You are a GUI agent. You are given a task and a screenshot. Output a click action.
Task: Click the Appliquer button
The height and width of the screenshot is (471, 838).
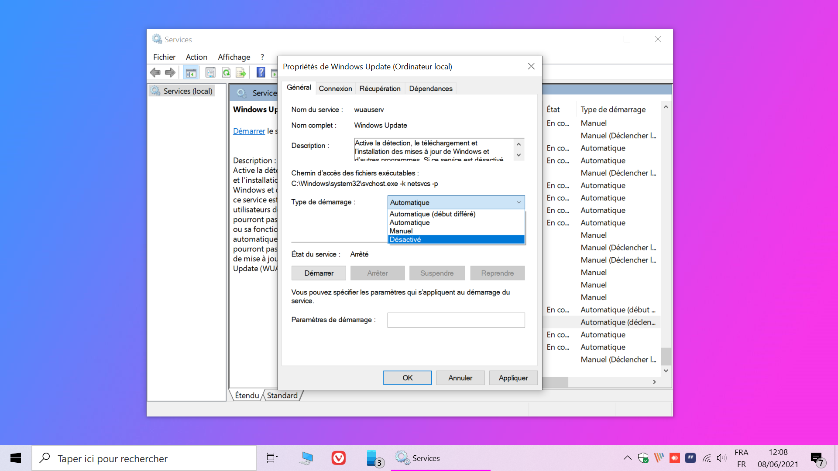click(513, 378)
